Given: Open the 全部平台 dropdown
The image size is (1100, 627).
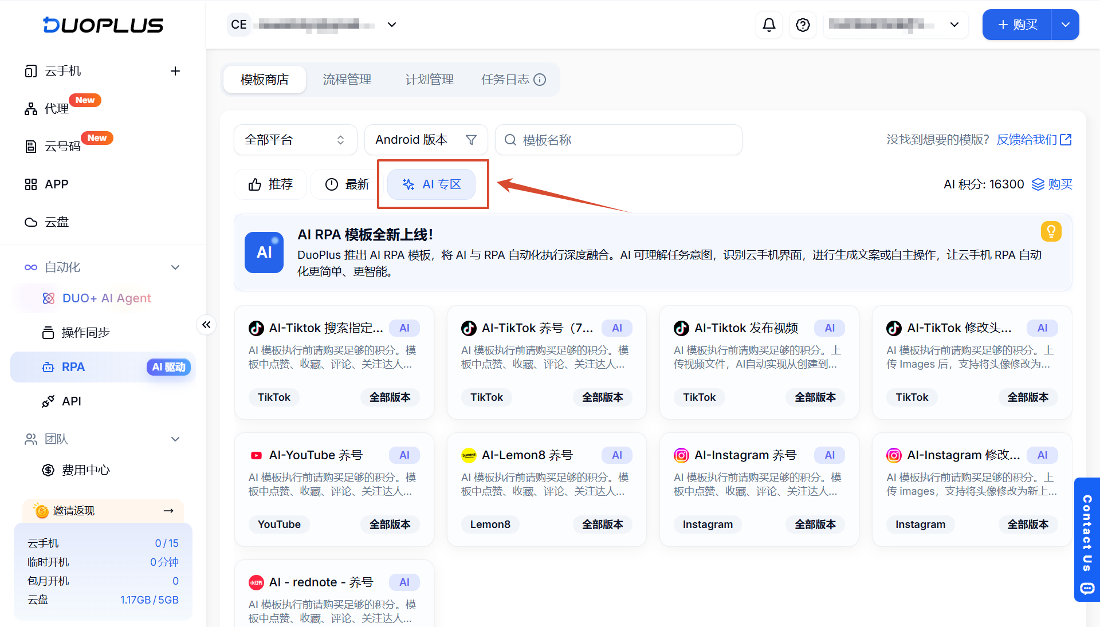Looking at the screenshot, I should pyautogui.click(x=296, y=140).
